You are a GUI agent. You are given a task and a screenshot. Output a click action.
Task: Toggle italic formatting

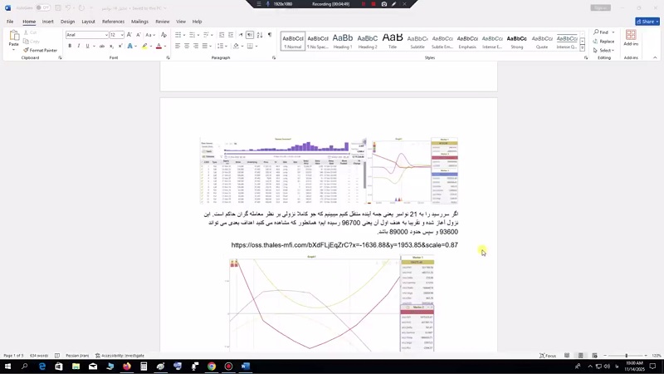point(79,46)
